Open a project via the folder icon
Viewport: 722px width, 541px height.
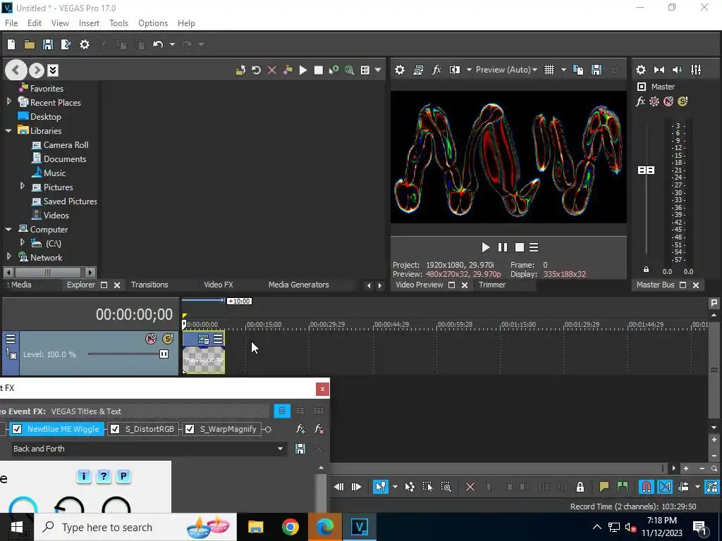pos(30,44)
